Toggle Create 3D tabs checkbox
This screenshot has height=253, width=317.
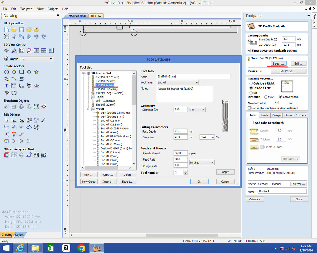(x=262, y=147)
